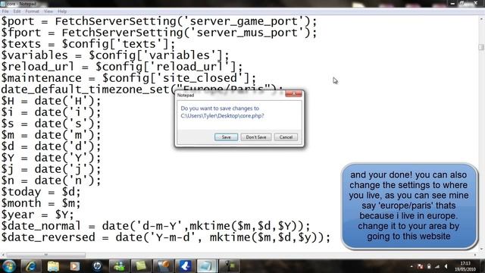485x273 pixels.
Task: Click the scroll up arrow
Action: pyautogui.click(x=481, y=19)
